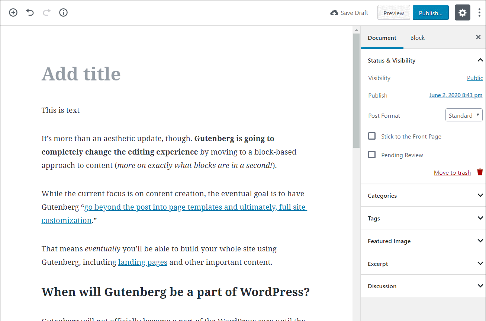486x321 pixels.
Task: Click the cloud icon beside Save Draft
Action: coord(334,13)
